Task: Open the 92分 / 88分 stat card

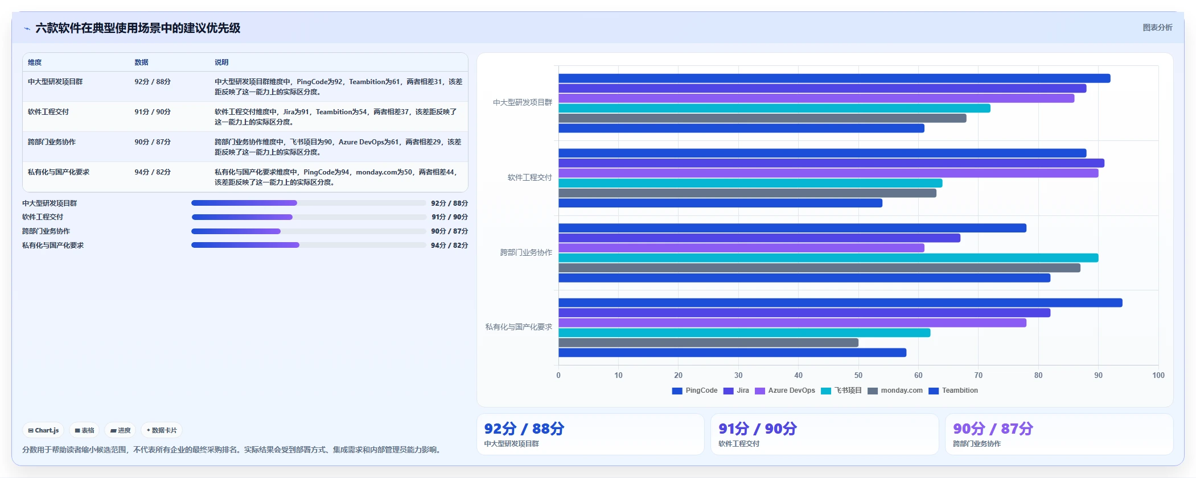Action: coord(590,434)
